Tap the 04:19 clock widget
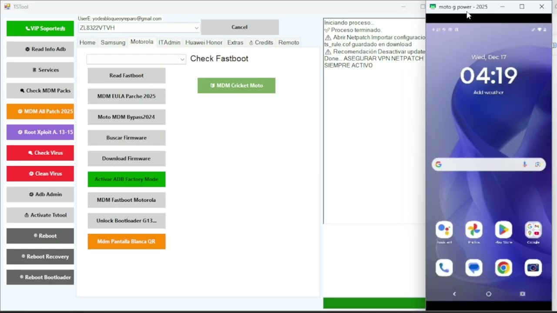Image resolution: width=557 pixels, height=313 pixels. pyautogui.click(x=489, y=76)
